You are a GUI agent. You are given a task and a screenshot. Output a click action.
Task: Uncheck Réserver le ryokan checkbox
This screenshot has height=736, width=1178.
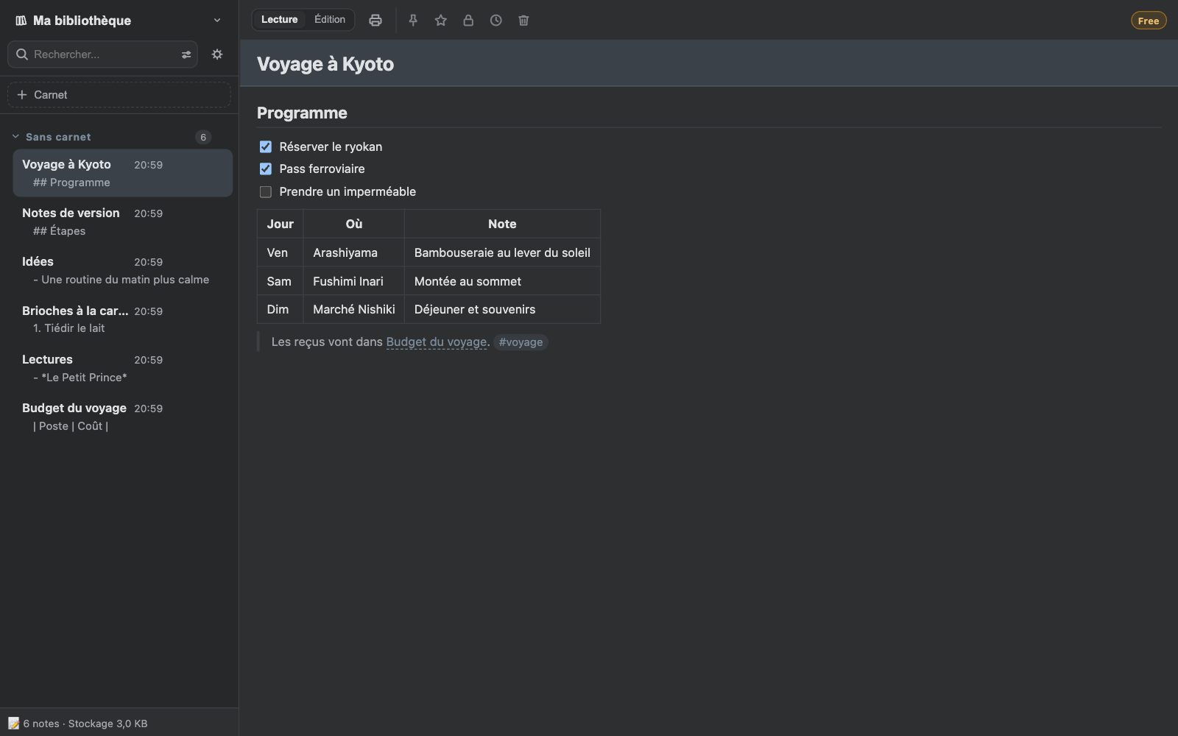[x=266, y=147]
